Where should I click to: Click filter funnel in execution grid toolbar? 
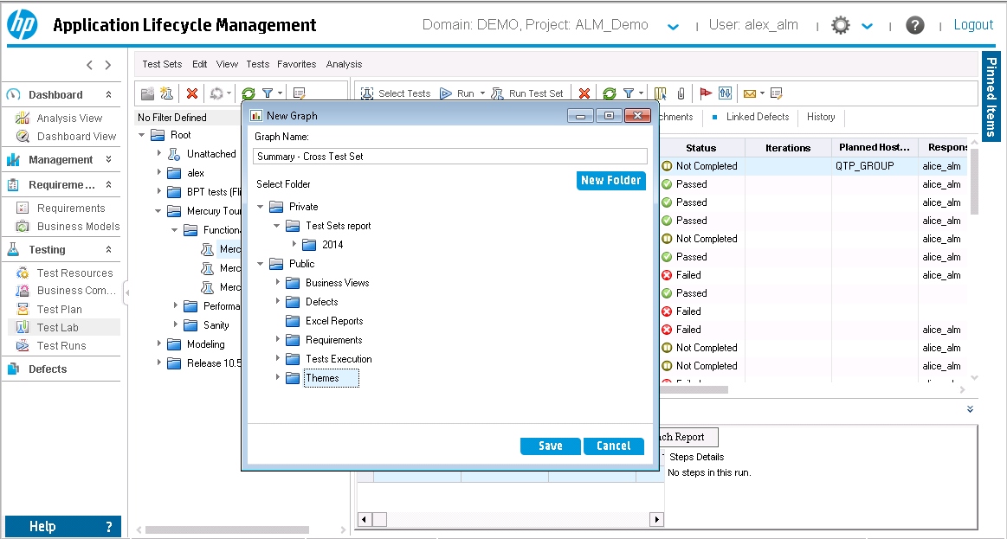pos(629,93)
